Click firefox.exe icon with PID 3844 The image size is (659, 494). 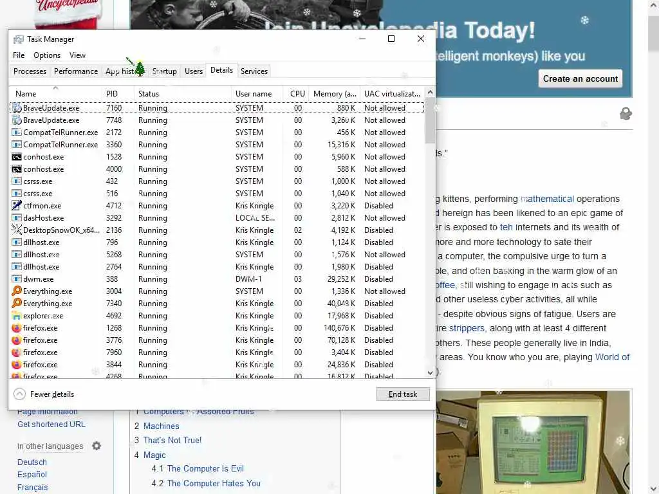click(x=17, y=364)
